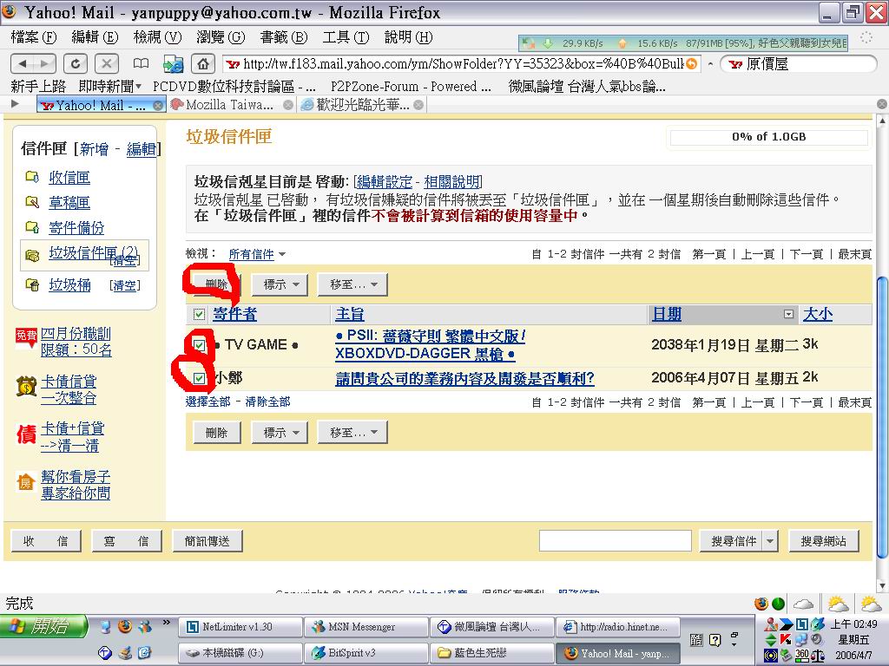Viewport: 889px width, 666px height.
Task: Open the top 移至... dropdown
Action: pos(352,284)
